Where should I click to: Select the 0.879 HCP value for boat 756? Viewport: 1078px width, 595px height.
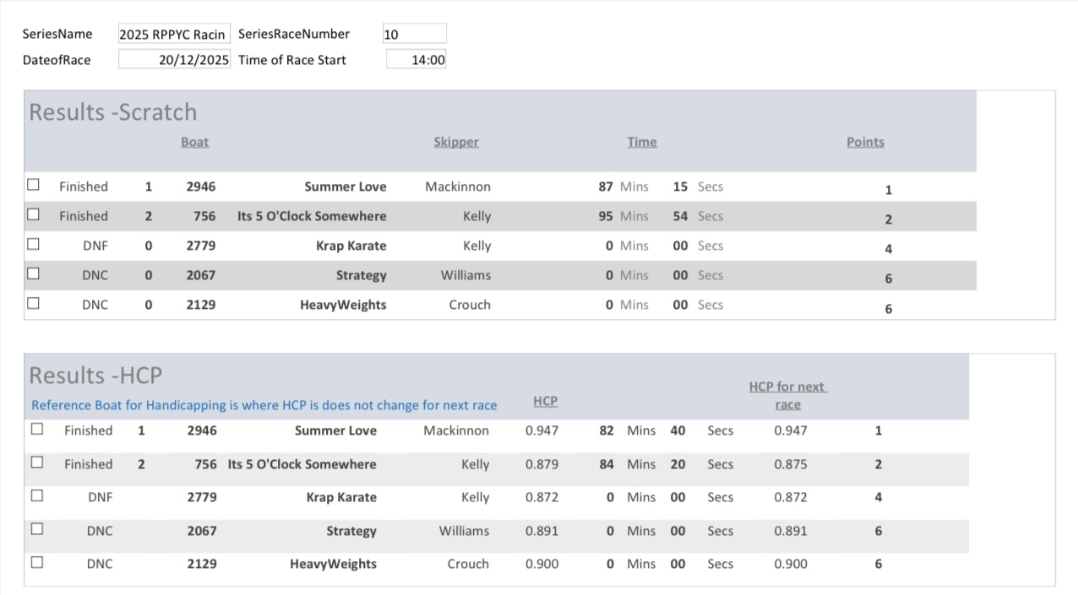(542, 464)
